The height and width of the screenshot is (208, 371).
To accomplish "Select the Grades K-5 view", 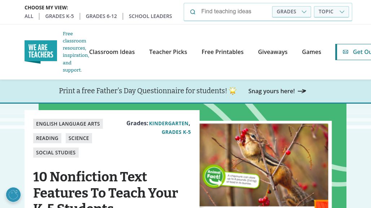I will click(x=60, y=16).
